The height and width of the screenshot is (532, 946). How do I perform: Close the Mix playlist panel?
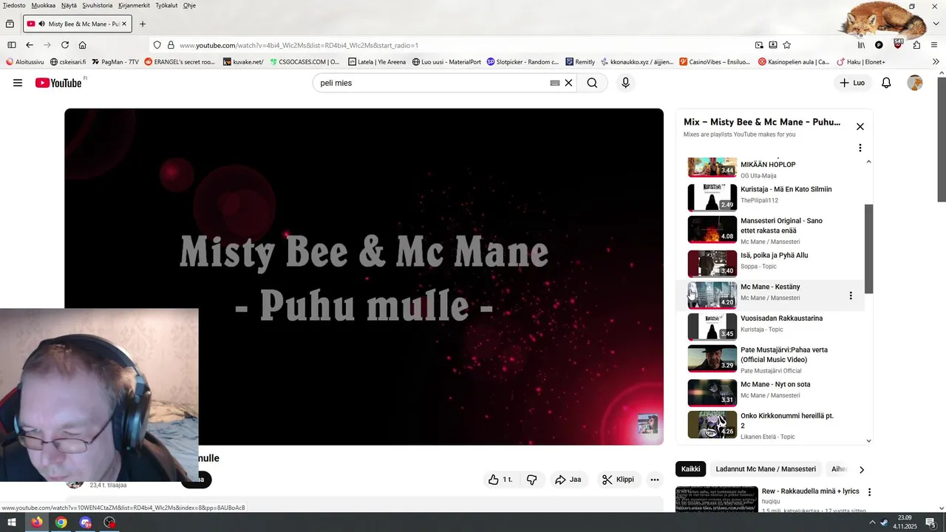tap(860, 126)
